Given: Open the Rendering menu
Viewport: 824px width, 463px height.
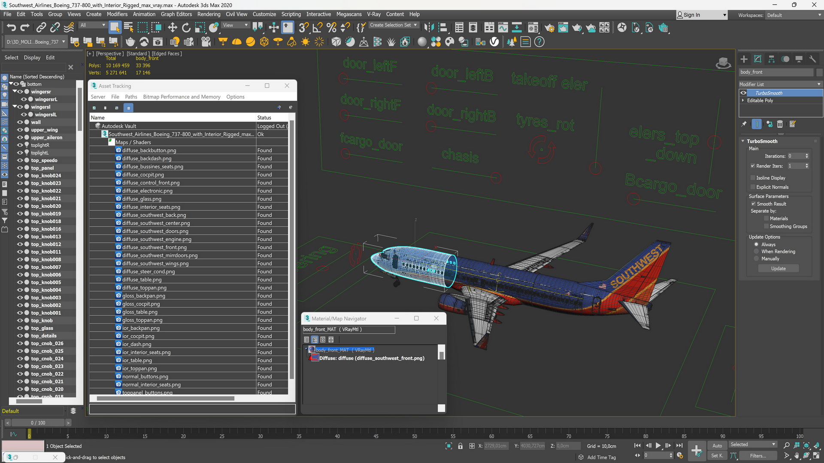Looking at the screenshot, I should pos(209,14).
